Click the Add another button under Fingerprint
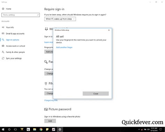 49,52
